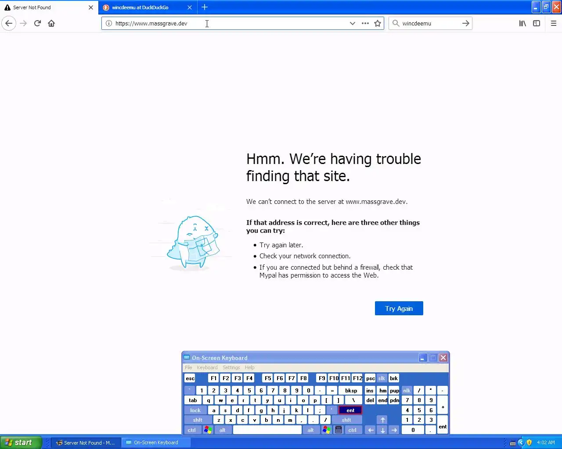Screen dimensions: 562x449
Task: Click the bksp key on keyboard
Action: point(351,390)
